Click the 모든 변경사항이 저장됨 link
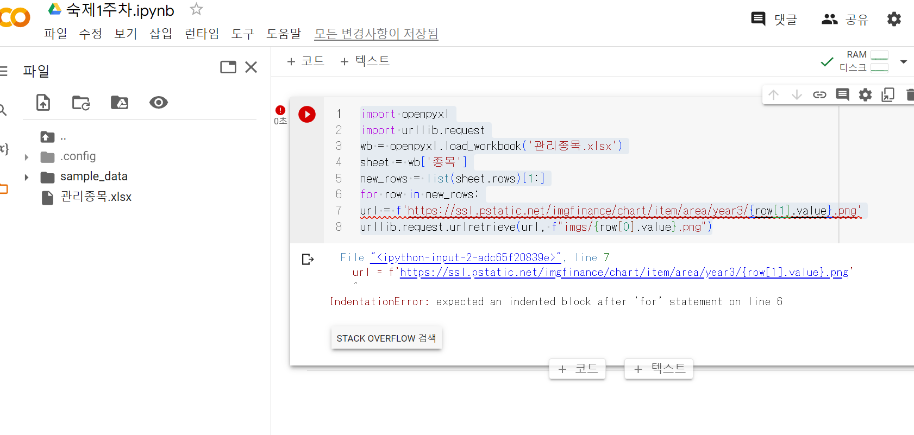 coord(376,34)
